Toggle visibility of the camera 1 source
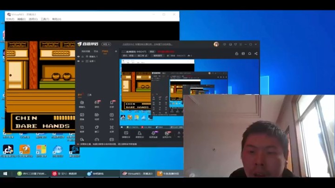The height and width of the screenshot is (188, 335). pyautogui.click(x=79, y=57)
